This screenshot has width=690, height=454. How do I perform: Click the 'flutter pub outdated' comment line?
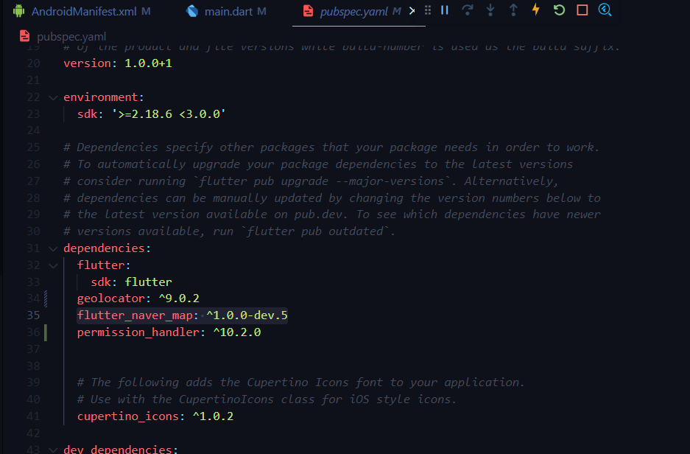[229, 231]
